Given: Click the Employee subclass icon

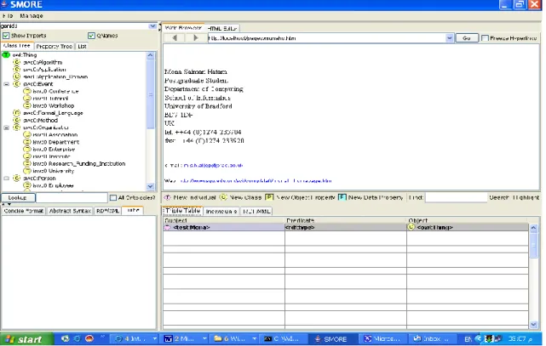Looking at the screenshot, I should 27,185.
